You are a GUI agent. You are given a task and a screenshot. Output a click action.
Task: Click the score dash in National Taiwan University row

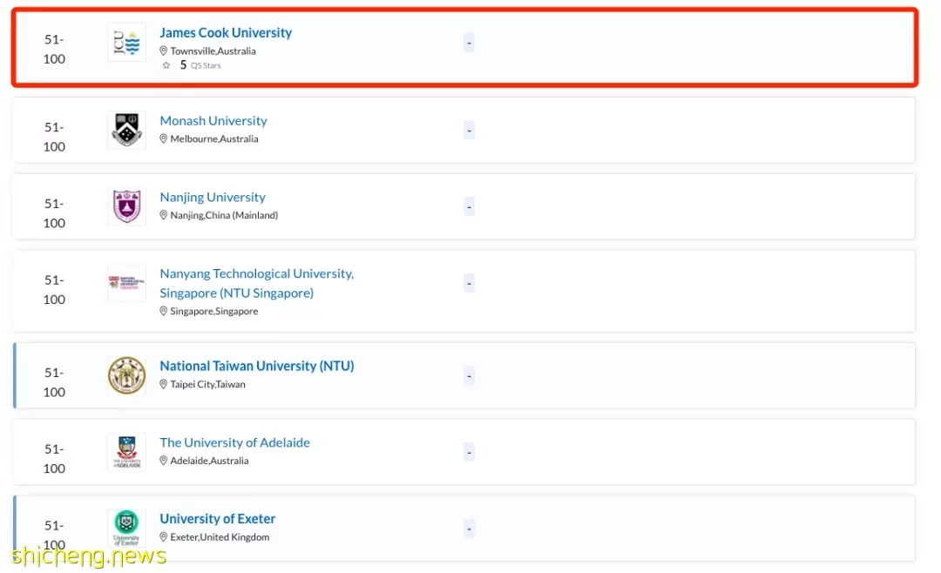pyautogui.click(x=470, y=375)
